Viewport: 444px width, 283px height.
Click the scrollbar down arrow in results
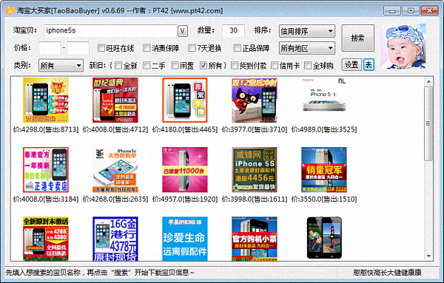point(428,256)
